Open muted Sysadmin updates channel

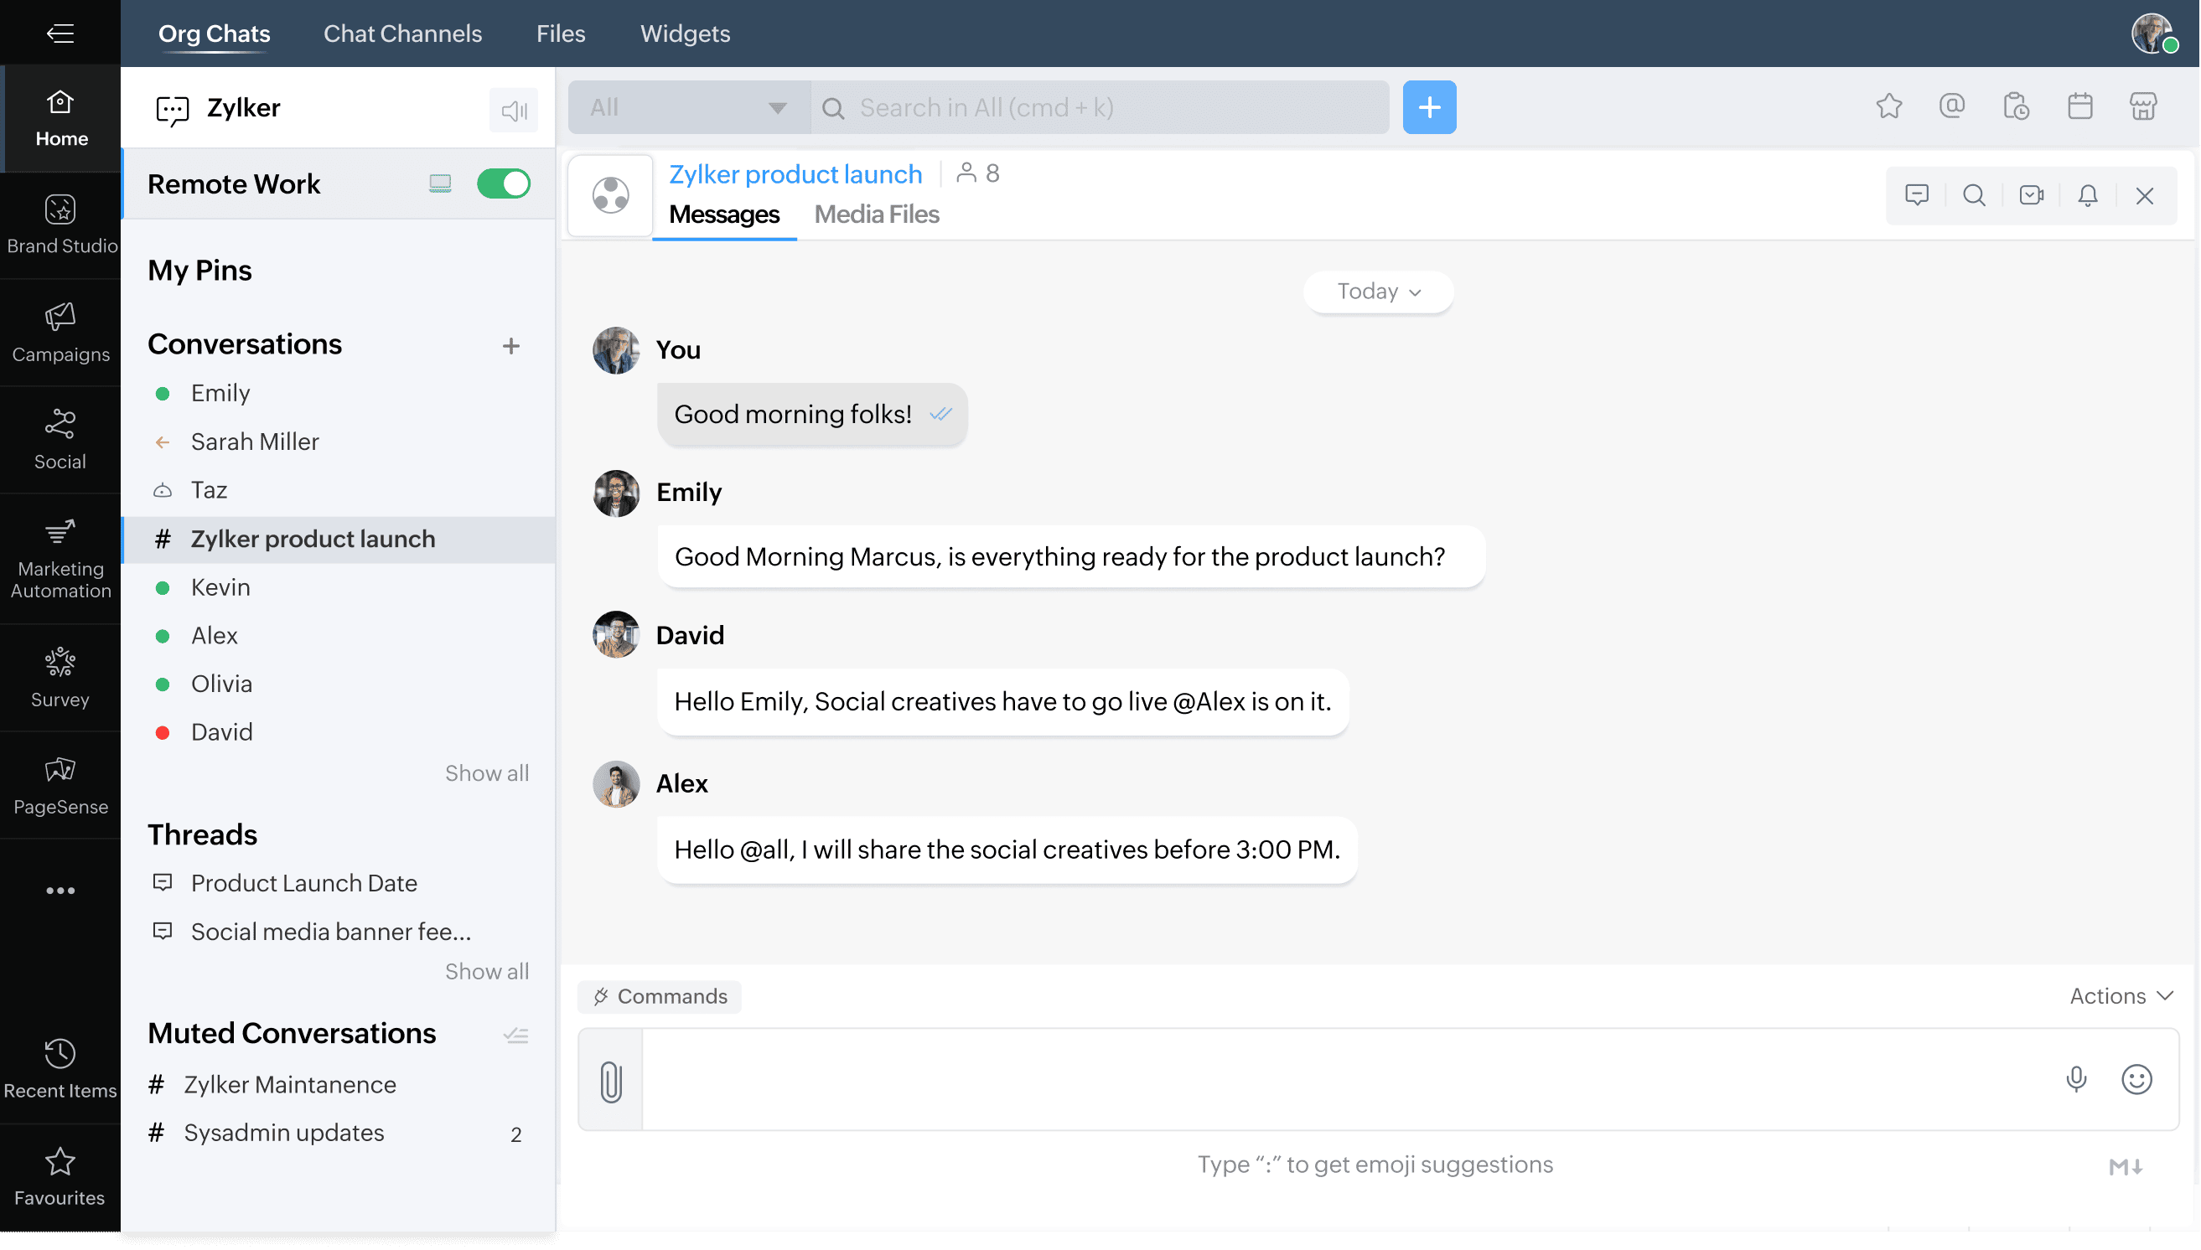(x=339, y=1134)
